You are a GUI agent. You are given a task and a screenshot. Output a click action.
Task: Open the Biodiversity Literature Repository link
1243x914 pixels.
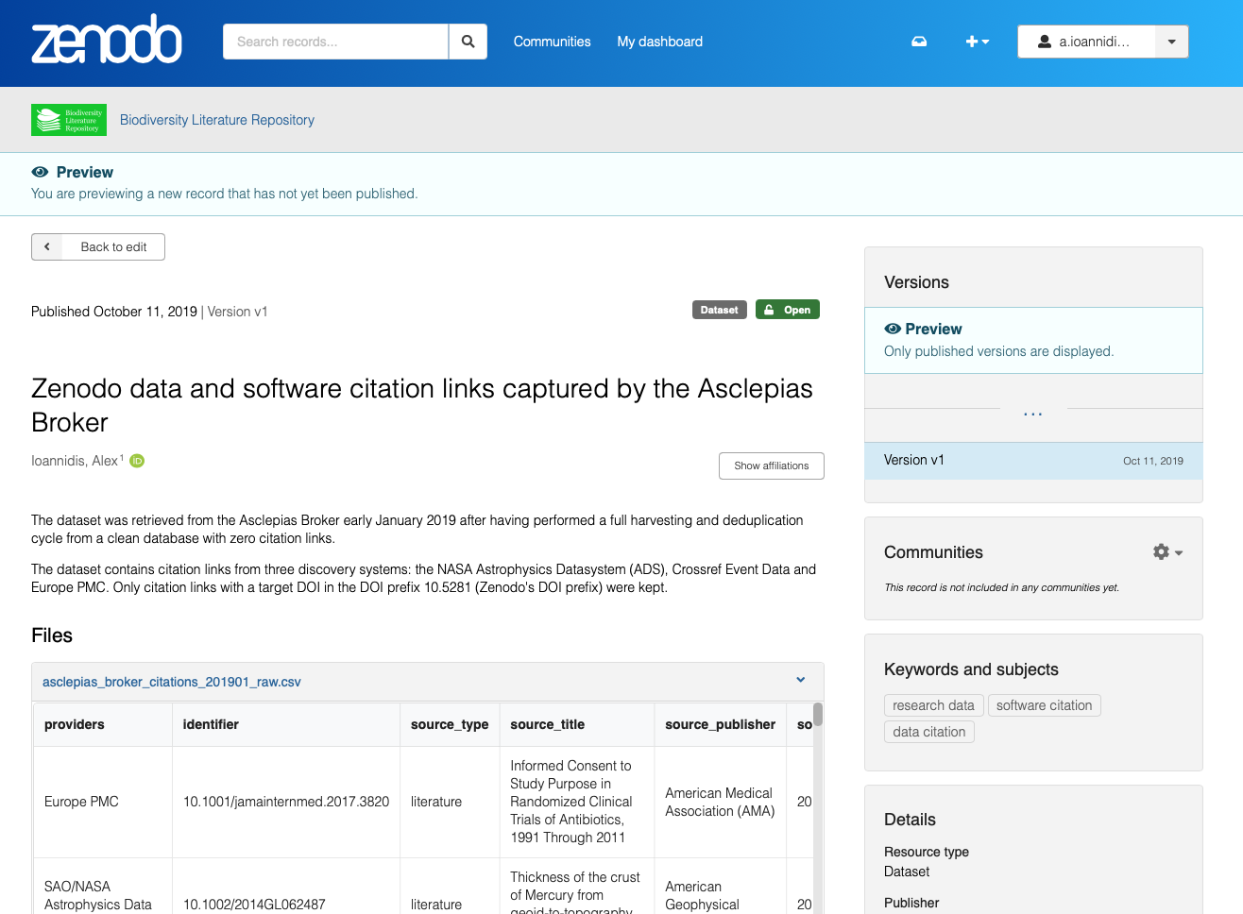pos(216,120)
